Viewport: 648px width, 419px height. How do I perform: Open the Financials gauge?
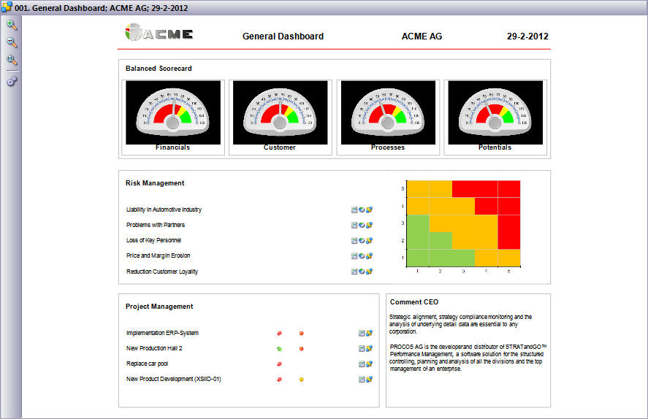point(172,113)
